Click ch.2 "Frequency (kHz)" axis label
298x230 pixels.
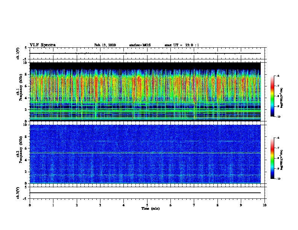click(x=21, y=150)
